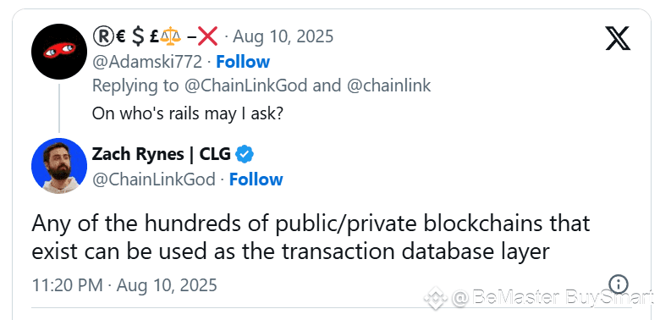Image resolution: width=660 pixels, height=320 pixels.
Task: Click the Binance diamond logo watermark
Action: coord(435,298)
